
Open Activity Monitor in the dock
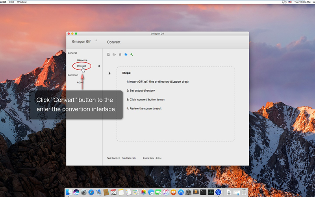[211, 192]
